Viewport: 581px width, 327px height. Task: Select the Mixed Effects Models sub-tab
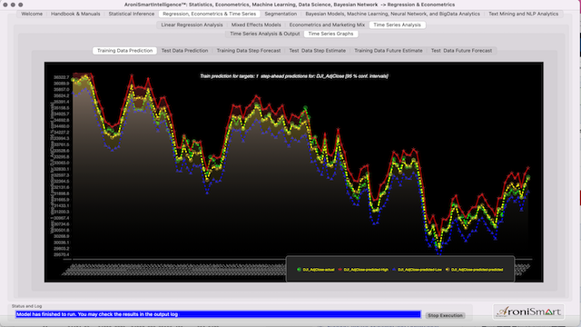pos(256,25)
